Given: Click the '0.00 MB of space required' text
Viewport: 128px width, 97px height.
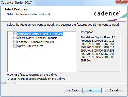Looking at the screenshot, I should click(32, 75).
